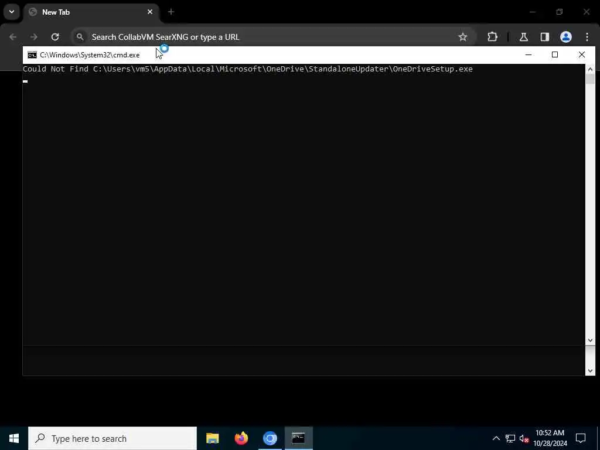
Task: Click cmd scrollbar up arrow
Action: pos(590,69)
